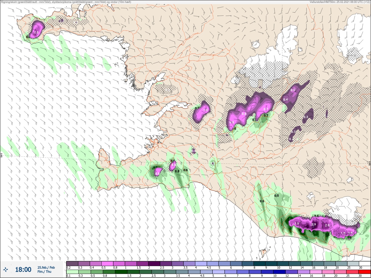Image resolution: width=371 pixels, height=278 pixels.
Task: Click the 18:00 forecast time label
Action: 23,270
